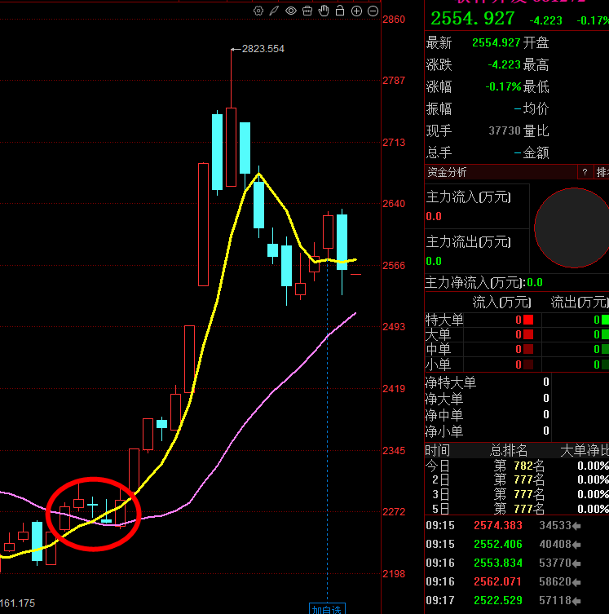Click the 总排名 column header
The height and width of the screenshot is (614, 609).
click(508, 450)
